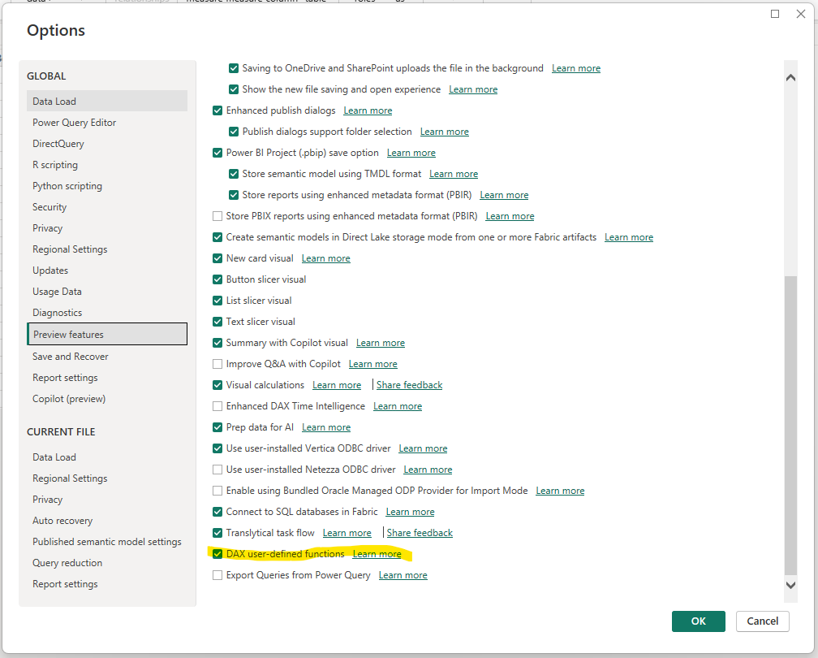Viewport: 818px width, 658px height.
Task: Click "Share feedback" next to Translytical task flow
Action: (x=420, y=532)
